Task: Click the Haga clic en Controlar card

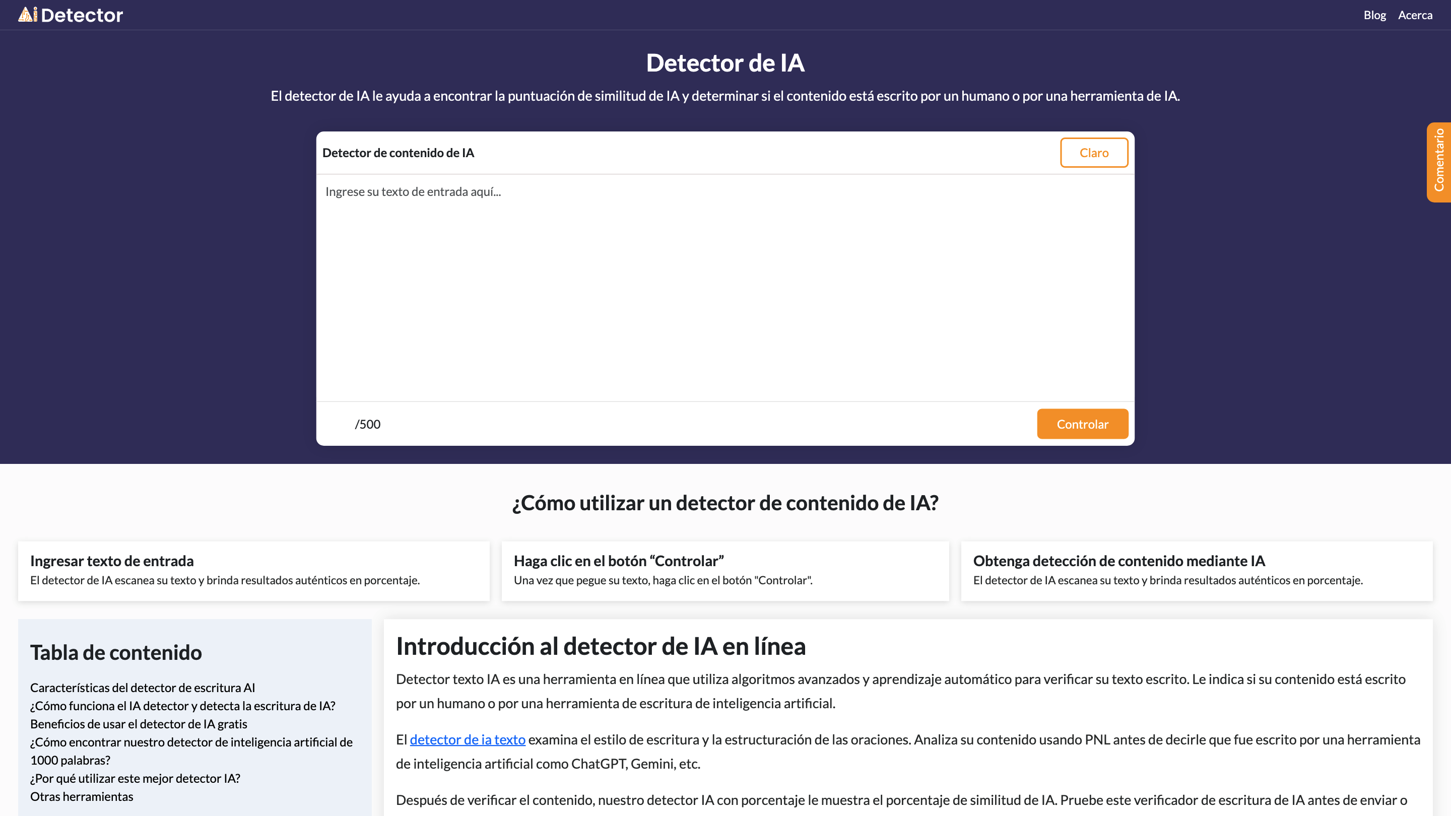Action: 725,571
